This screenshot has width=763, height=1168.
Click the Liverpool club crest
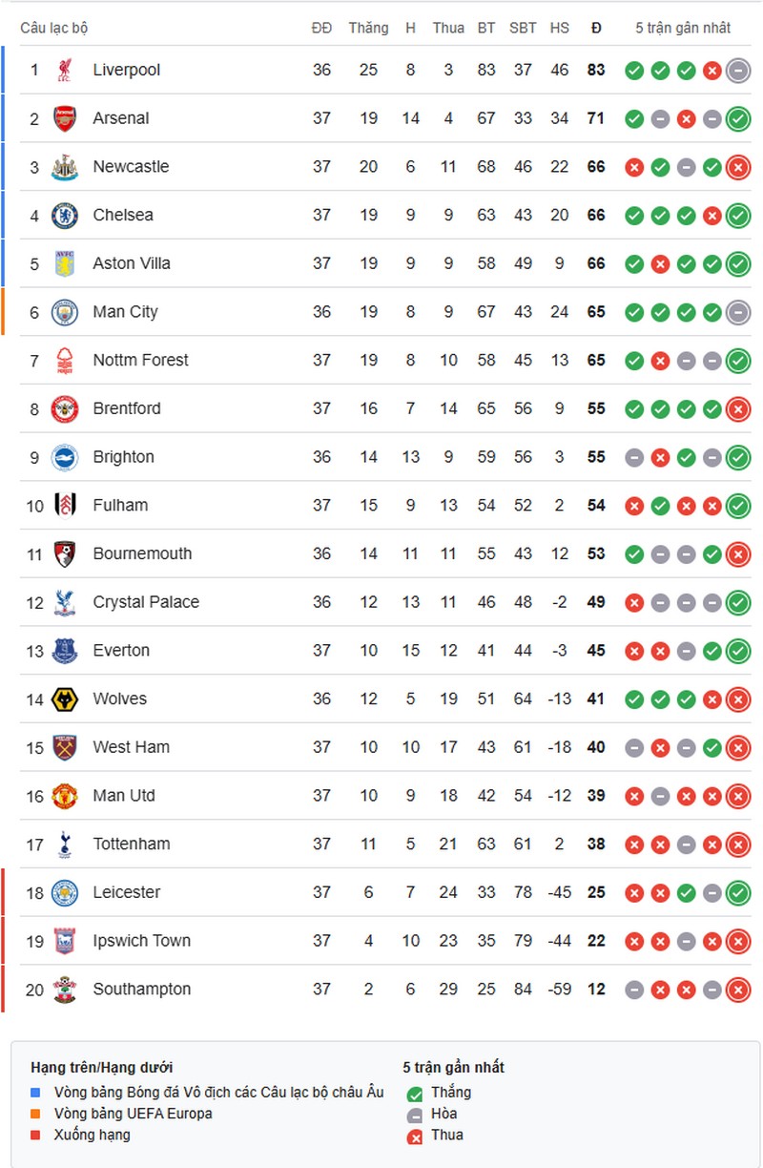tap(65, 70)
